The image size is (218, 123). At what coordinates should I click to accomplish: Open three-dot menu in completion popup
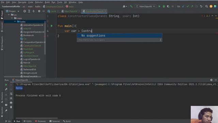160,40
